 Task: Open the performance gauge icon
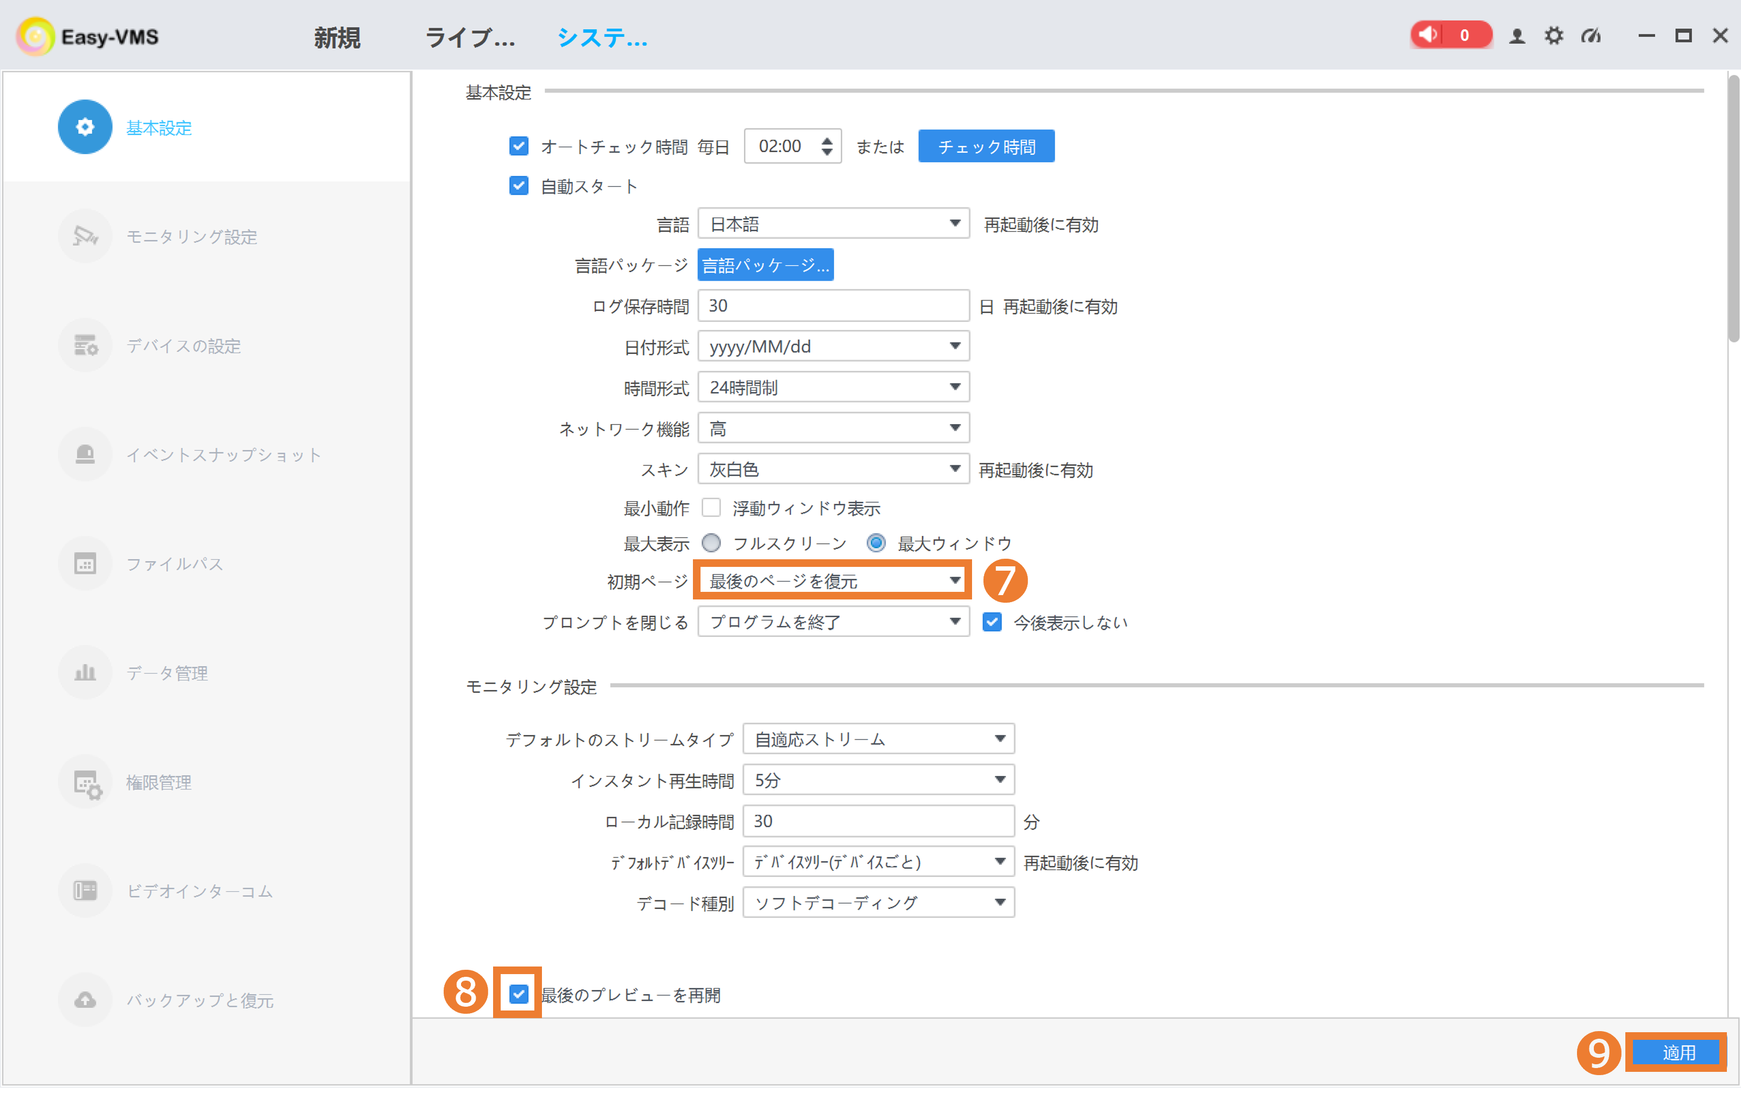point(1591,36)
